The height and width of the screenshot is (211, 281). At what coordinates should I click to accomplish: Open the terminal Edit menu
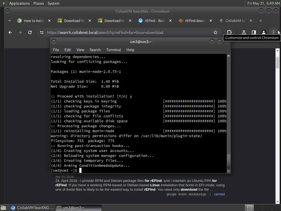[68, 50]
